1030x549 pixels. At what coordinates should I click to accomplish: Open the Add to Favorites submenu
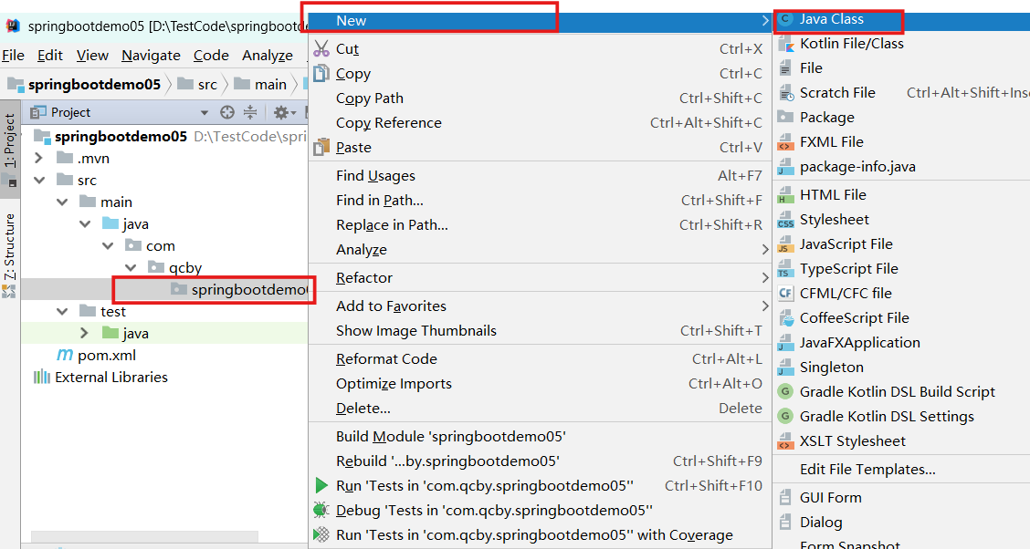(x=539, y=306)
